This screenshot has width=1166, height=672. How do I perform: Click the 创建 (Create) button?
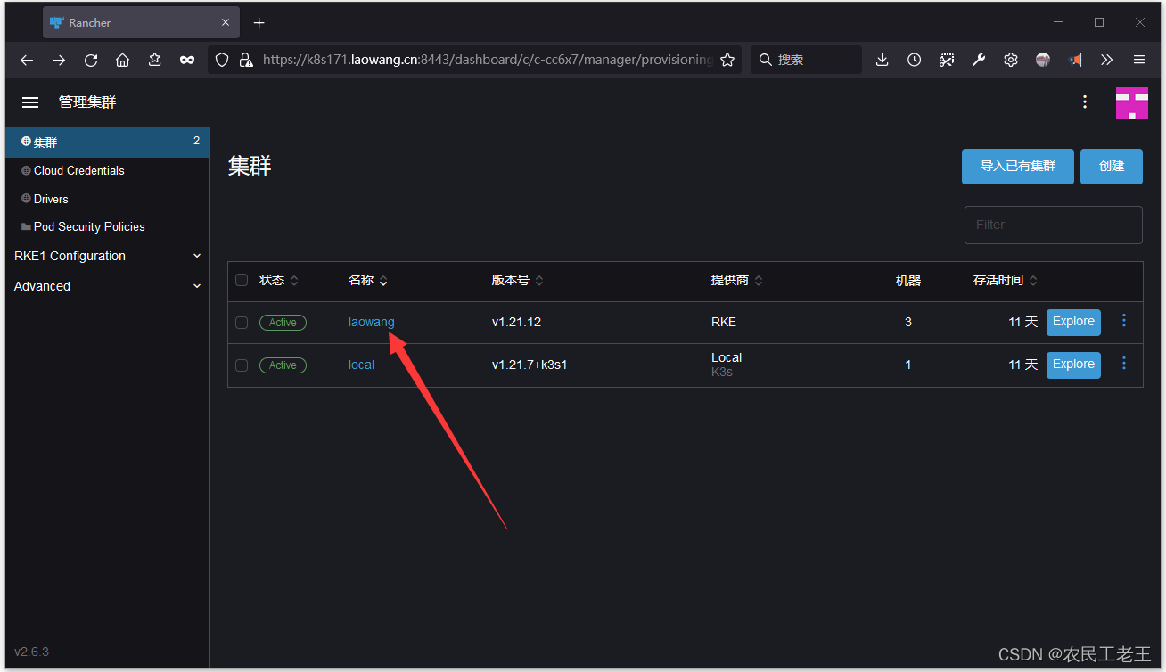[1111, 166]
